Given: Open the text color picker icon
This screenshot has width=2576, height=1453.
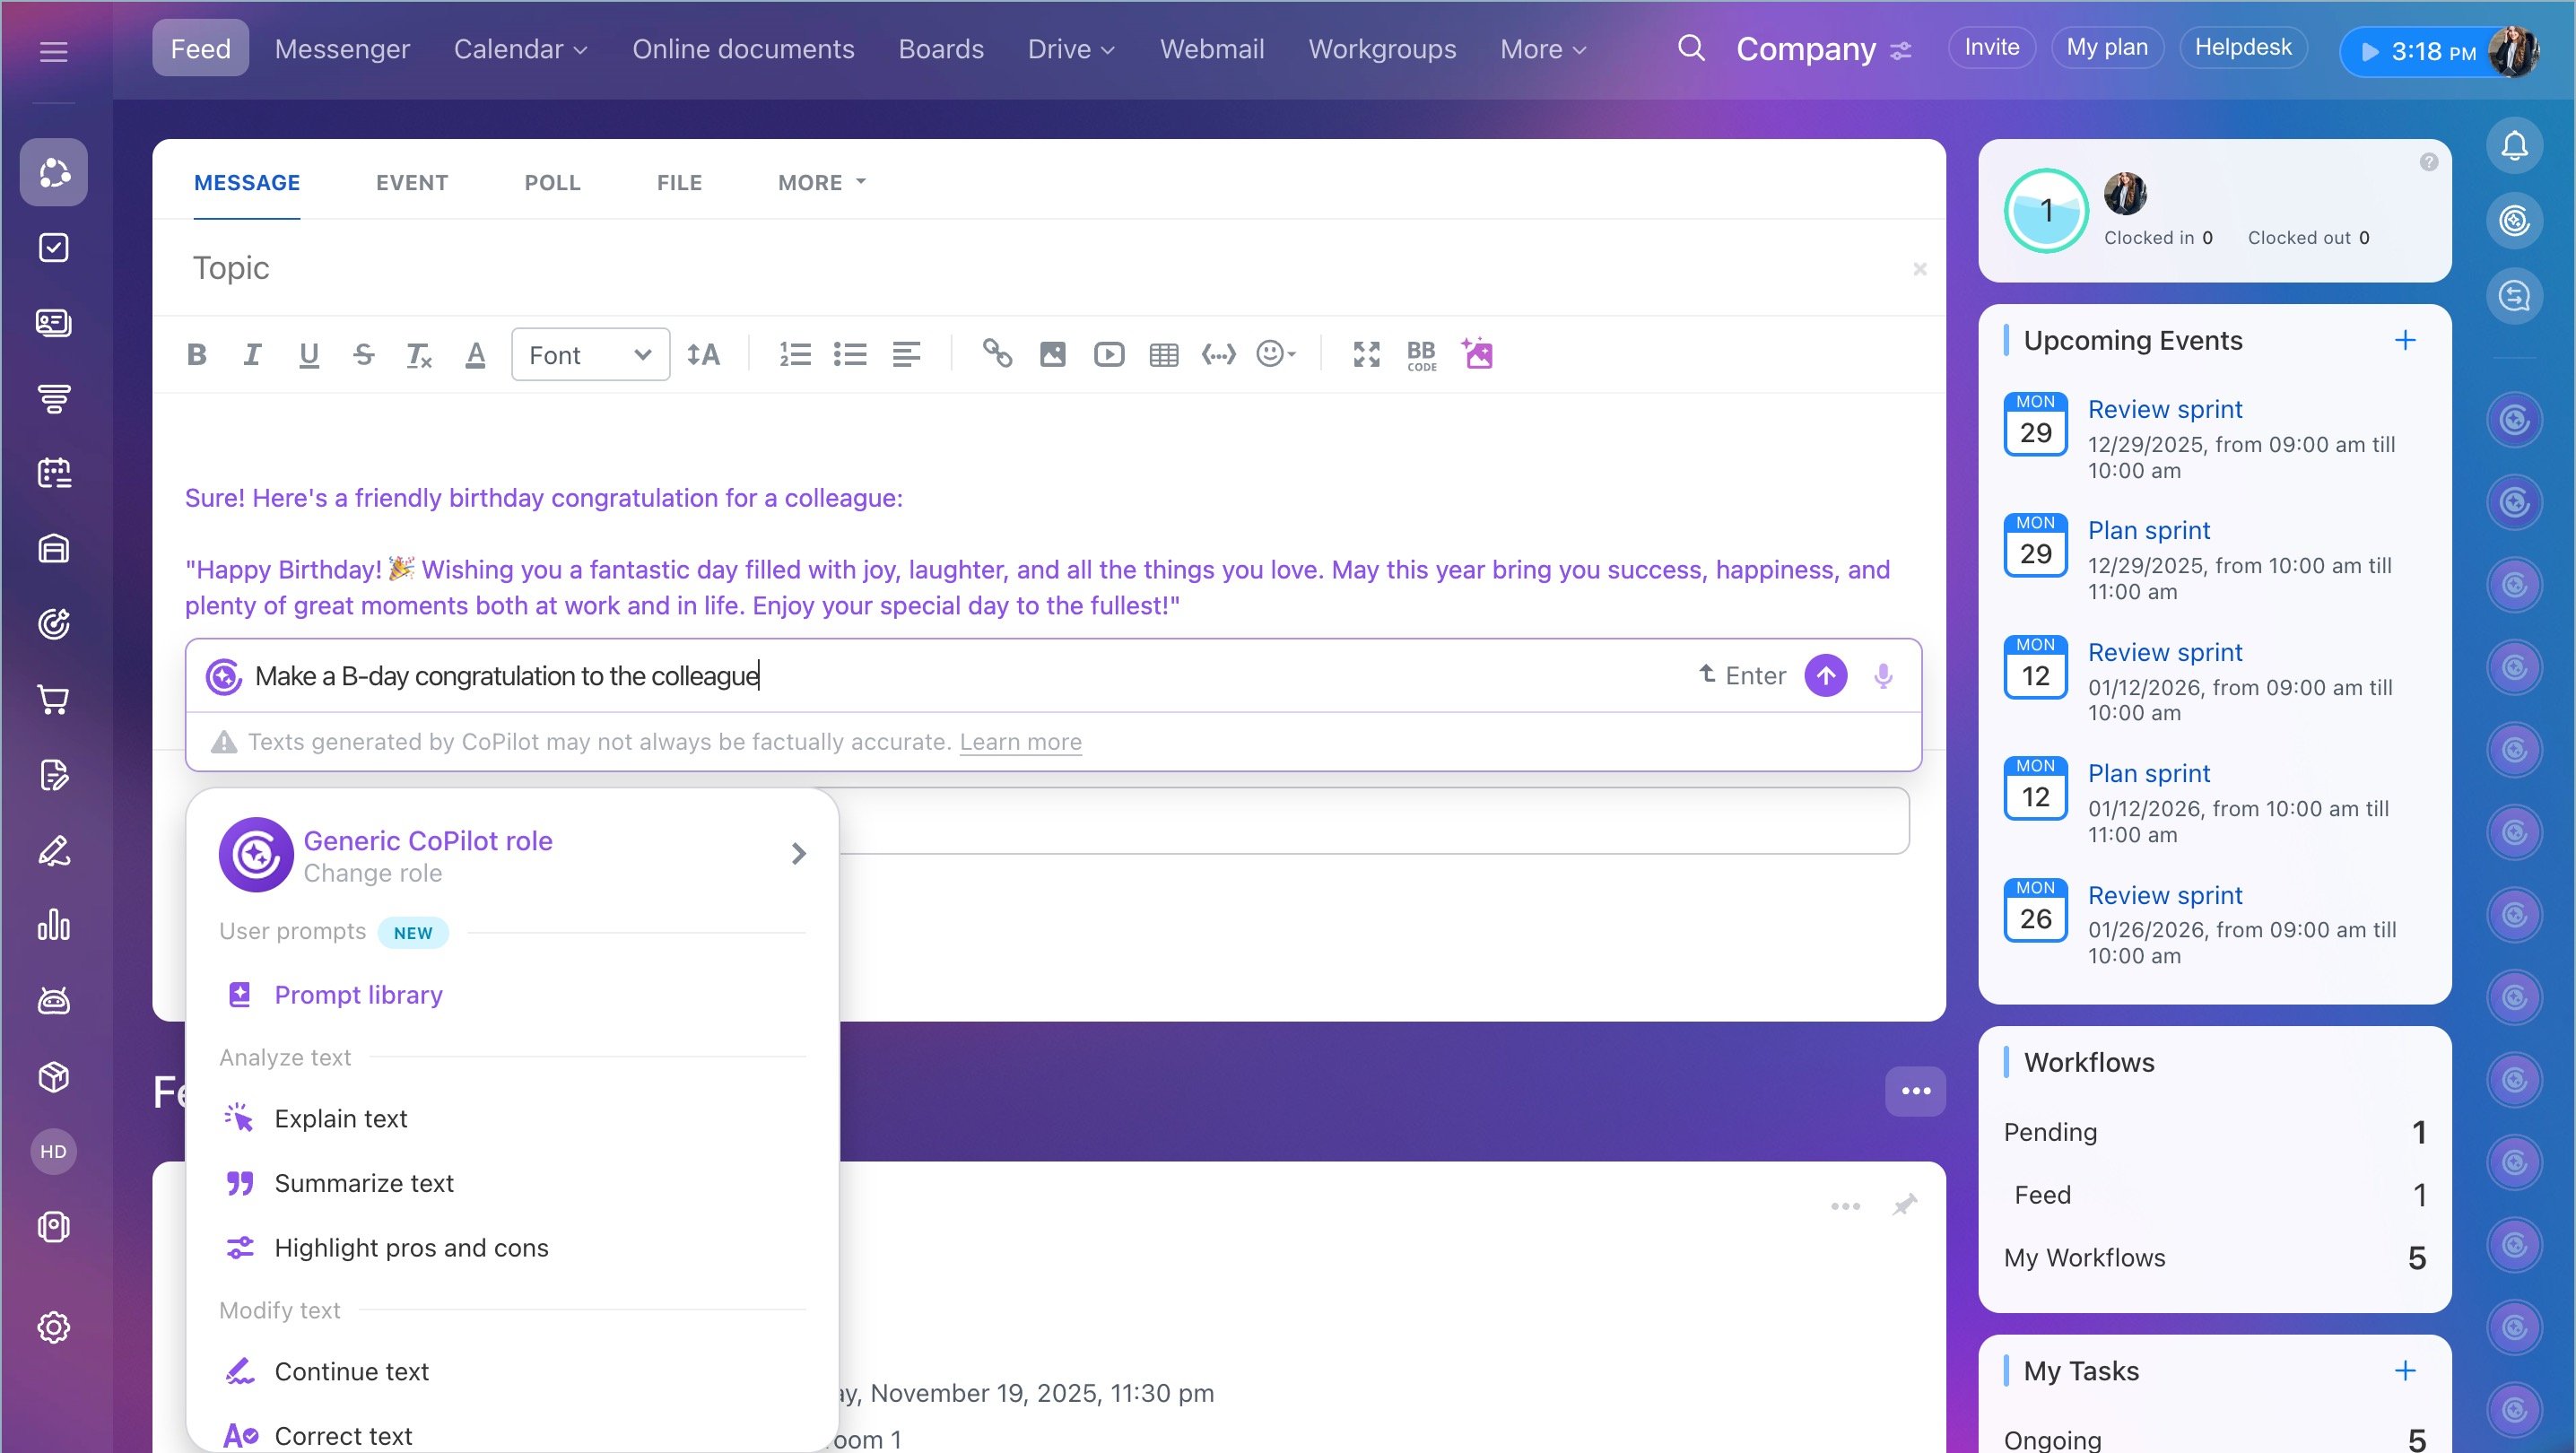Looking at the screenshot, I should [x=475, y=354].
